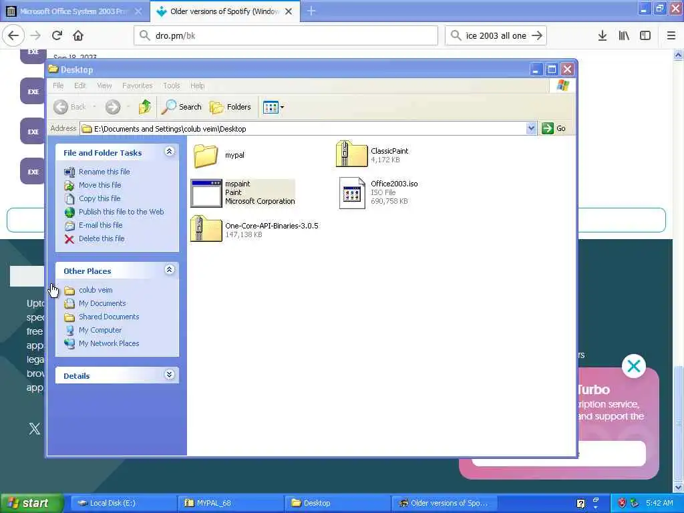
Task: Open browser downloads icon
Action: pyautogui.click(x=603, y=36)
